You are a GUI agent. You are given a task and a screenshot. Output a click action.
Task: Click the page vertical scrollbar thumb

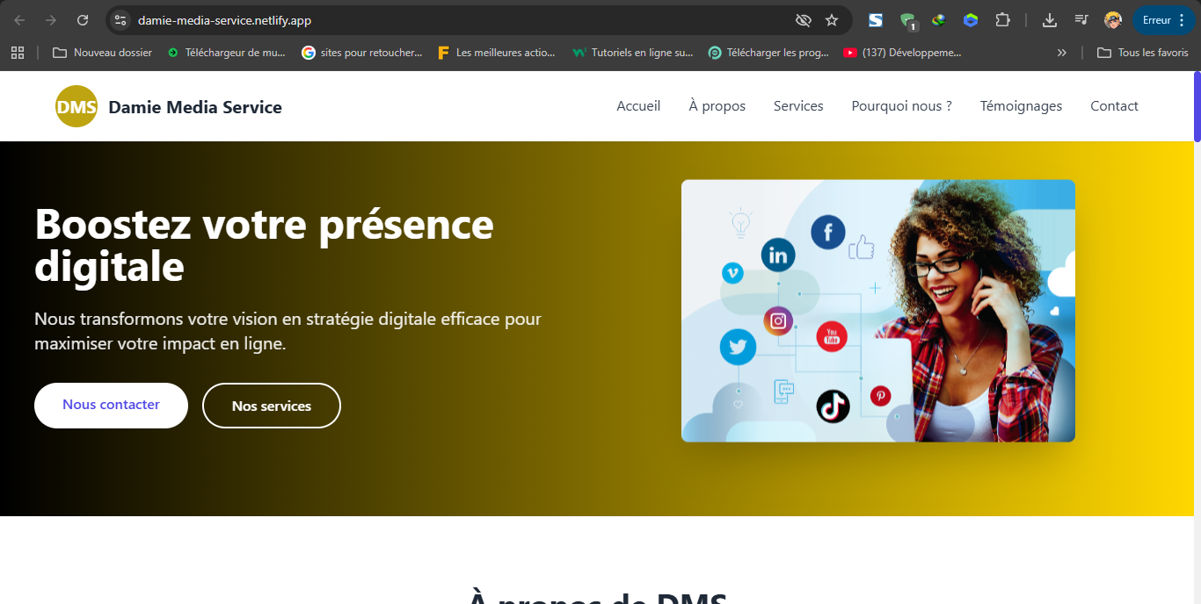(1197, 106)
